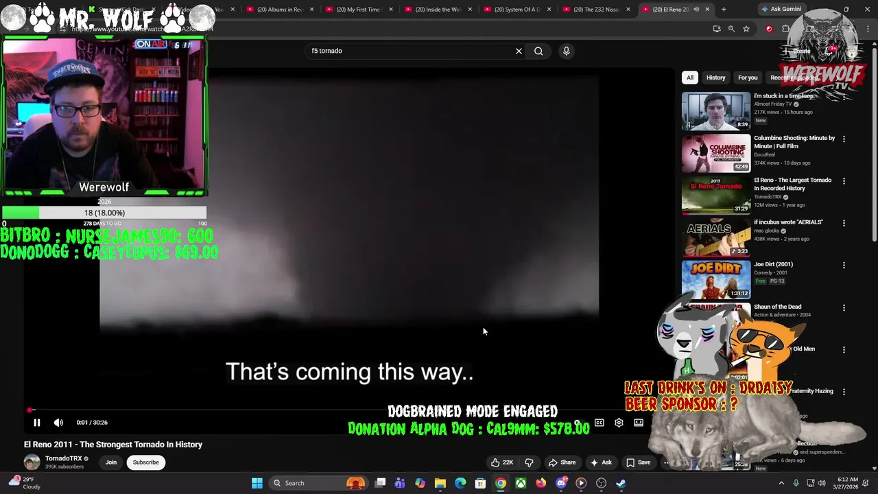Mute the El Reno tab via speaker icon
The height and width of the screenshot is (494, 878).
pos(696,10)
